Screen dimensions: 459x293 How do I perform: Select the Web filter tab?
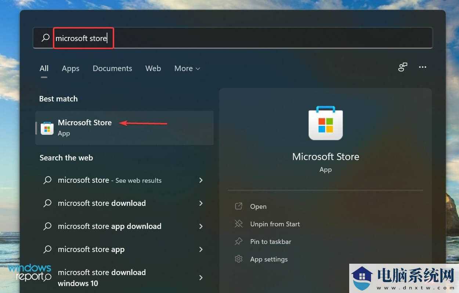pos(153,68)
